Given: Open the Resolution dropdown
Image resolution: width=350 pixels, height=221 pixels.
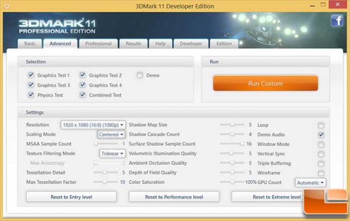Looking at the screenshot, I should pyautogui.click(x=93, y=125).
